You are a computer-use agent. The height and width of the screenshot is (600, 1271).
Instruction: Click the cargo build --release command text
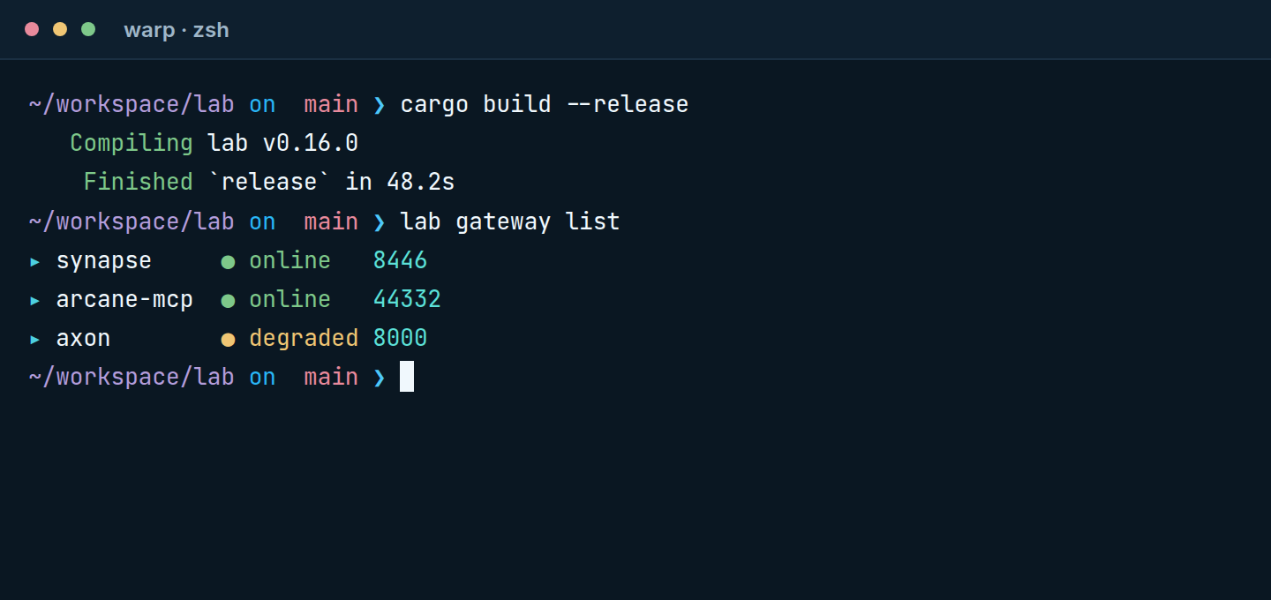[545, 105]
